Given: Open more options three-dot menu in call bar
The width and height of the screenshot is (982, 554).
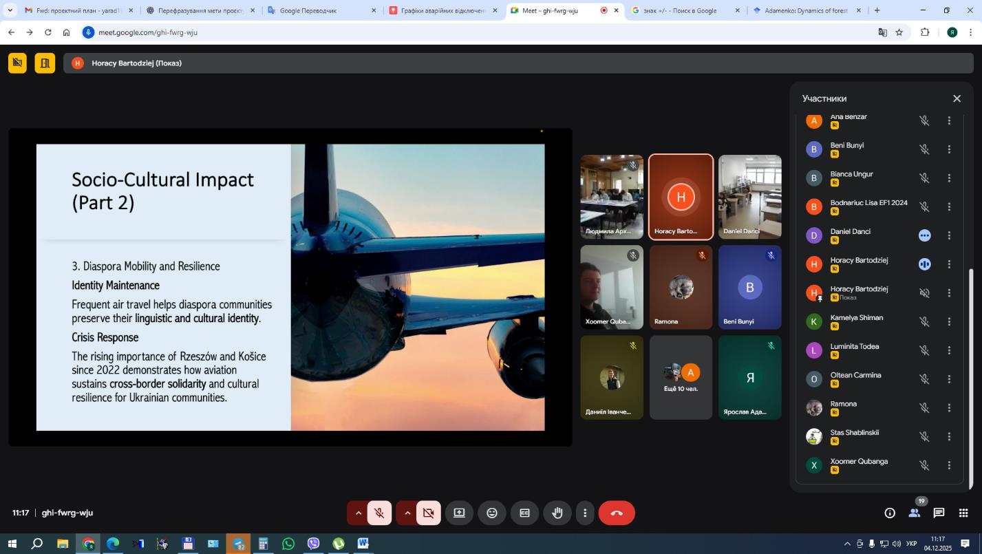Looking at the screenshot, I should tap(585, 513).
